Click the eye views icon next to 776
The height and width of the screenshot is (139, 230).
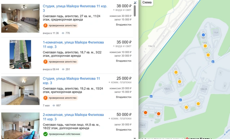pyautogui.click(x=63, y=33)
